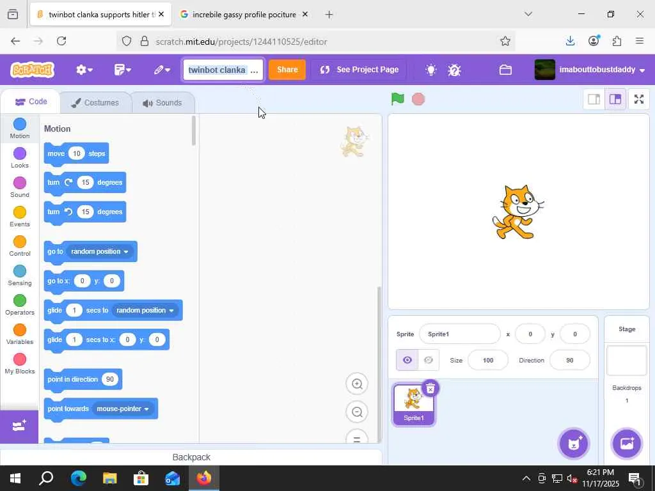The width and height of the screenshot is (655, 491).
Task: Click the go to x value field
Action: click(82, 281)
